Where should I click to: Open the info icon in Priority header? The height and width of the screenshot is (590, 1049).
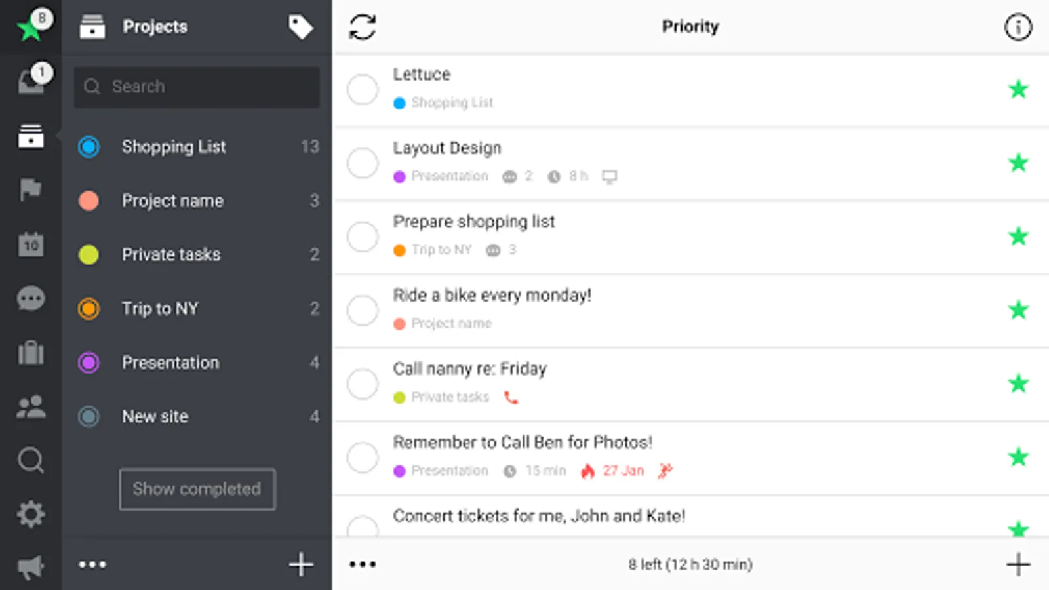[x=1018, y=28]
